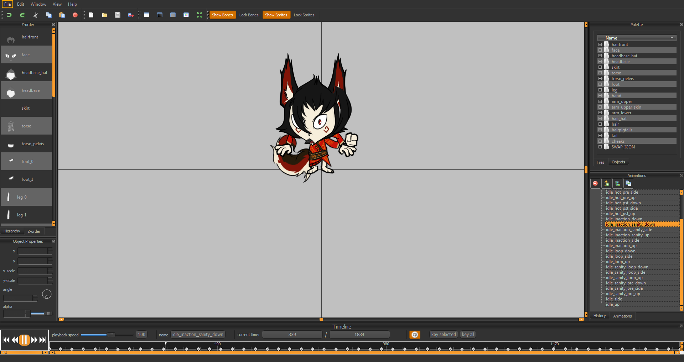Toggle the loop playback button
The image size is (684, 362).
point(415,335)
